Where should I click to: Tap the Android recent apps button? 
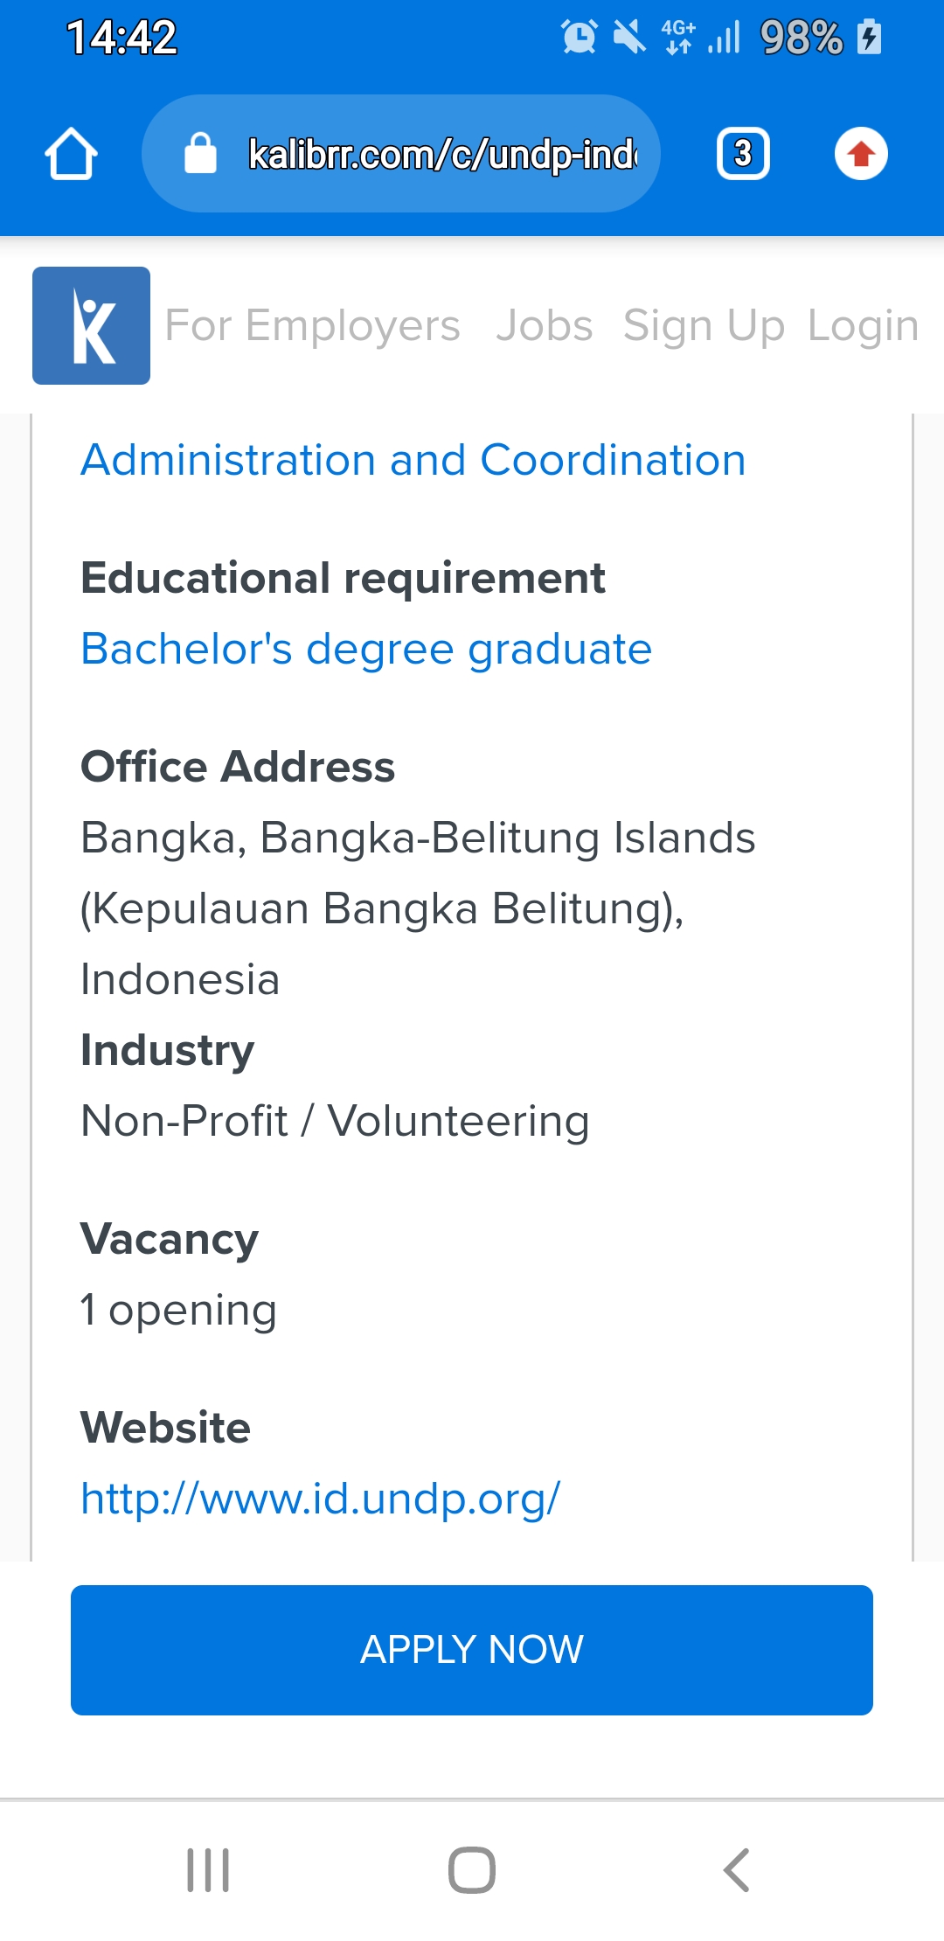(208, 1870)
